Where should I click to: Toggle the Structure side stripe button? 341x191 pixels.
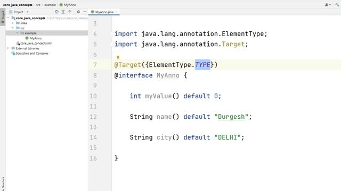tap(3, 184)
